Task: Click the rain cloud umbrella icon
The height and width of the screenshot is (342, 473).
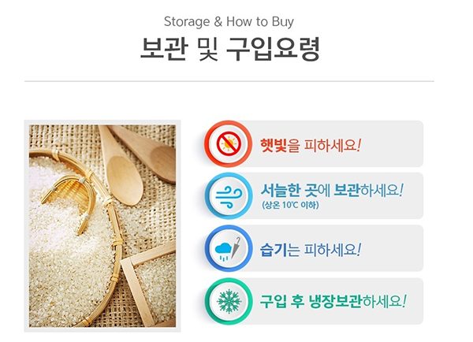Action: tap(229, 248)
